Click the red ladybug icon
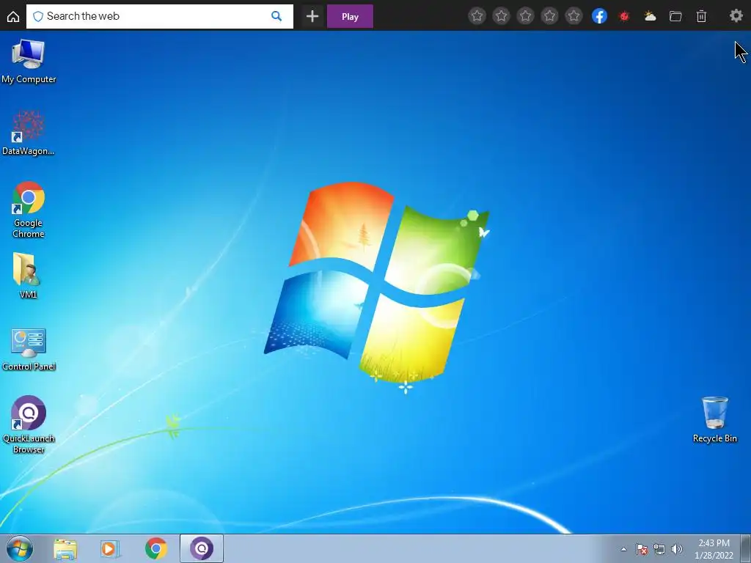 624,16
